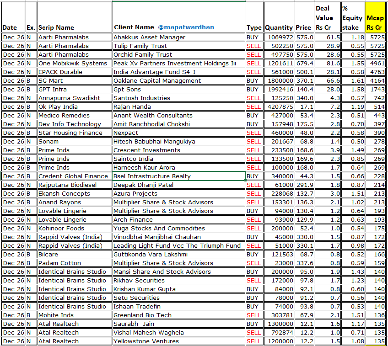
Task: Click 'Leading Light Fund Vcc The Triumph Fund'
Action: coord(179,245)
